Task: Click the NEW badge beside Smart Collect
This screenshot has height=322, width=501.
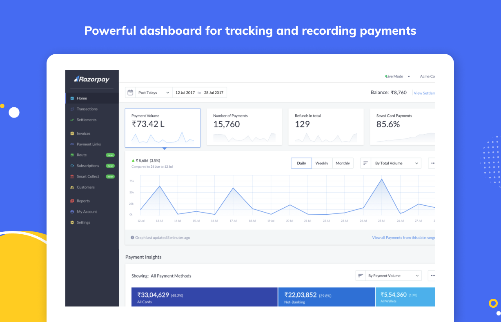Action: pyautogui.click(x=110, y=177)
